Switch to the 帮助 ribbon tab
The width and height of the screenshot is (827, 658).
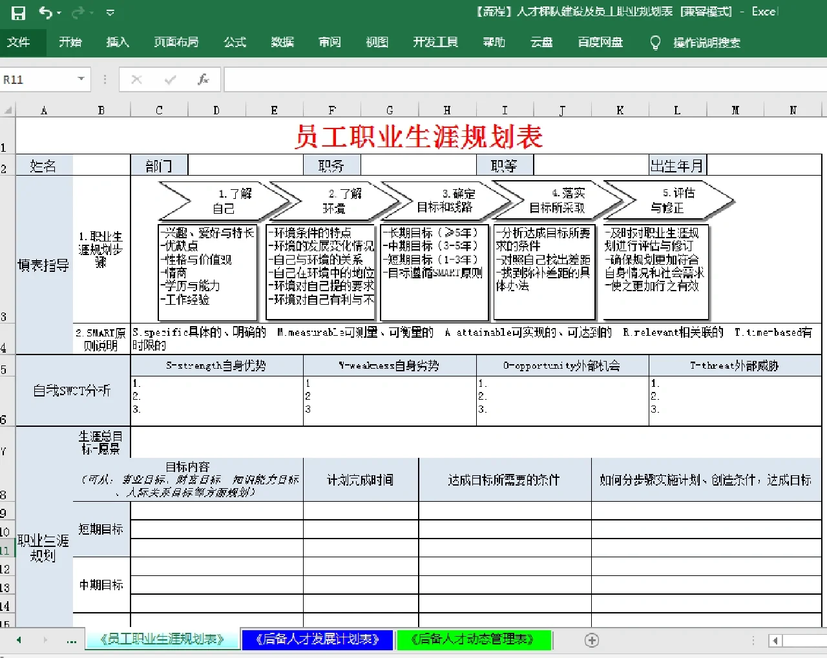tap(494, 43)
